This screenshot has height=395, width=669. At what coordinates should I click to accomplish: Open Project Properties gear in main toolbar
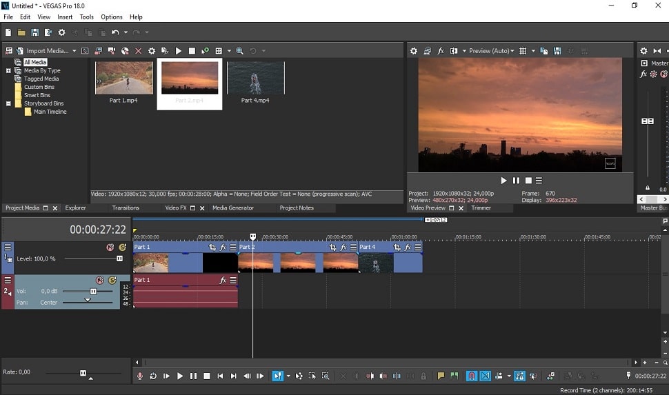62,32
